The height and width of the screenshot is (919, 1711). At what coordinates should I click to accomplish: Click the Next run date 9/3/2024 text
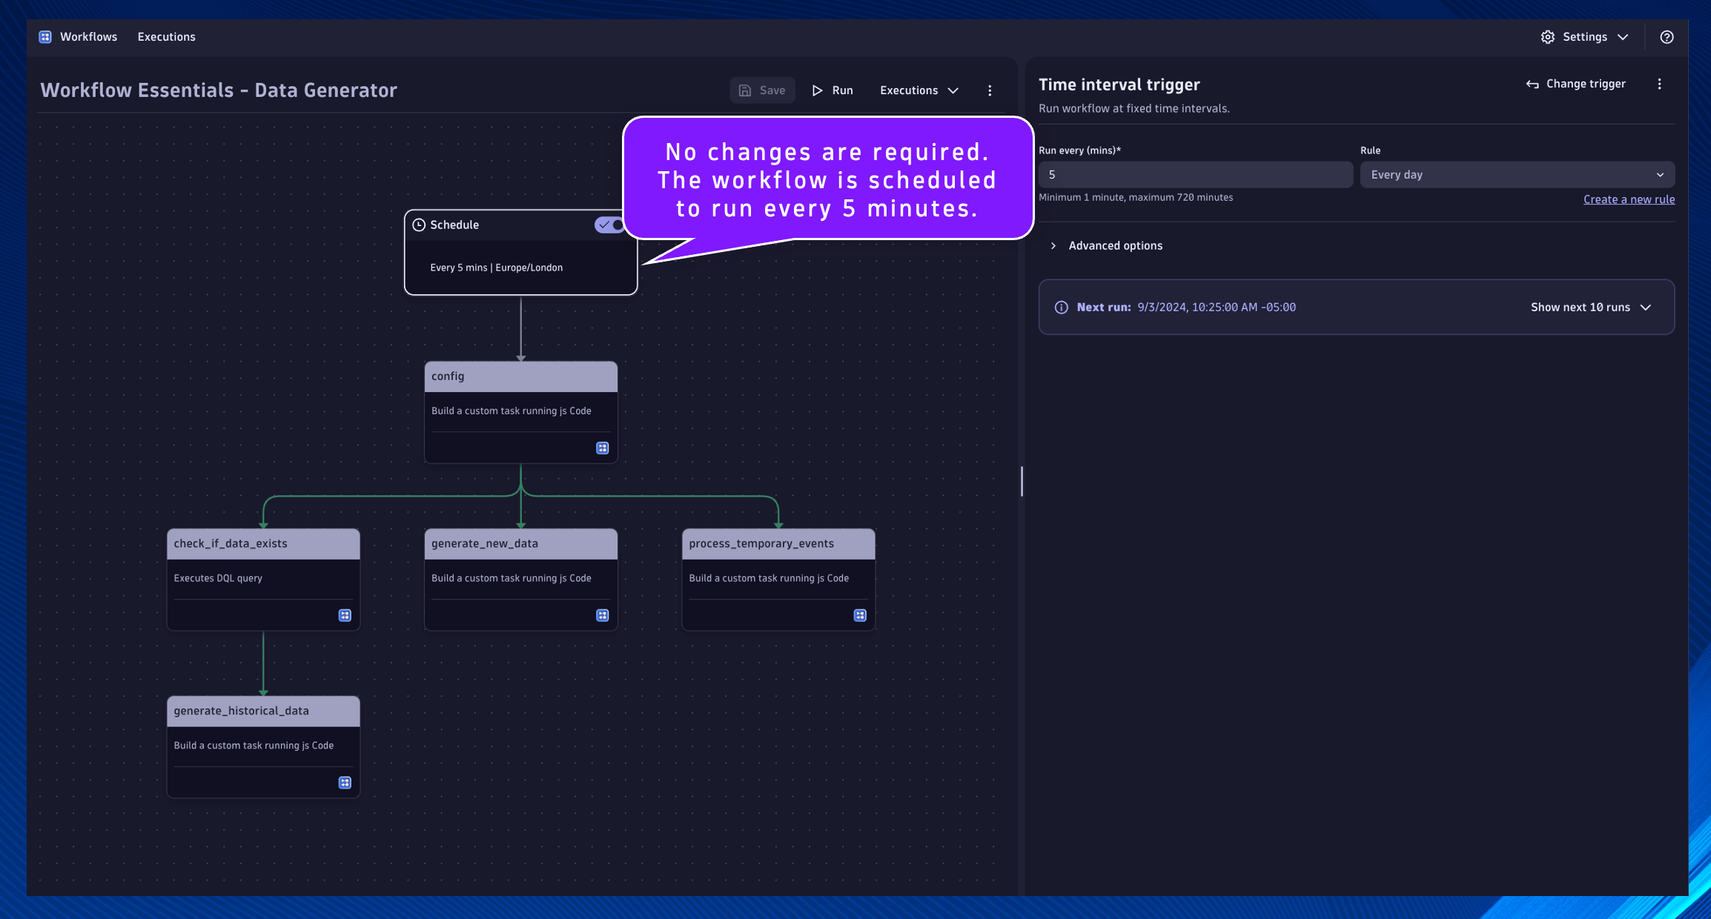point(1217,307)
